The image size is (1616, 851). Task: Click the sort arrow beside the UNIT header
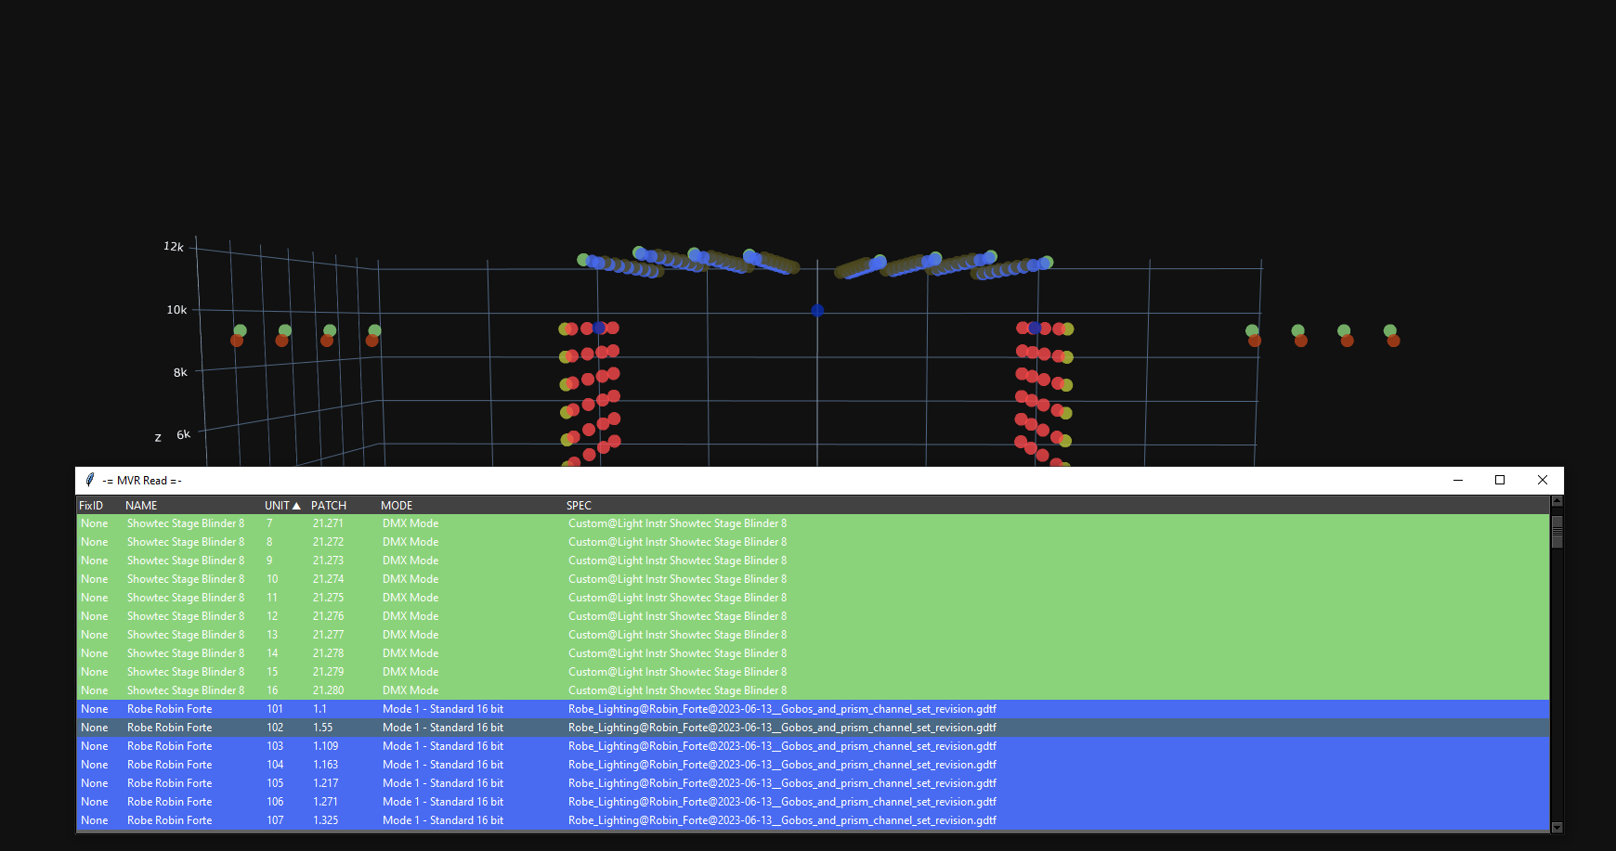tap(296, 506)
